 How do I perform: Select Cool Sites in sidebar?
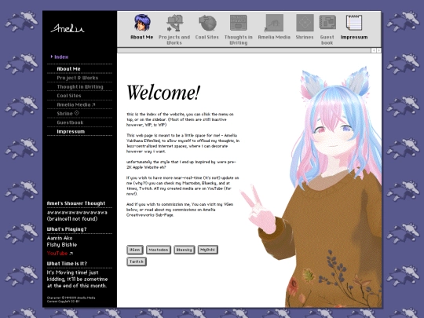(69, 96)
